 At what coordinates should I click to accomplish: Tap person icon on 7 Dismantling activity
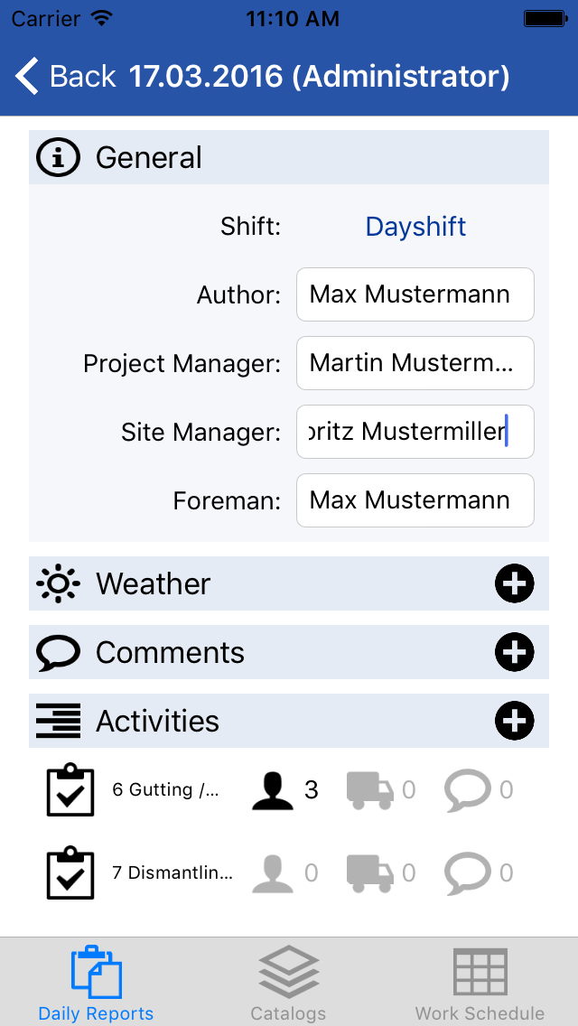pos(273,872)
